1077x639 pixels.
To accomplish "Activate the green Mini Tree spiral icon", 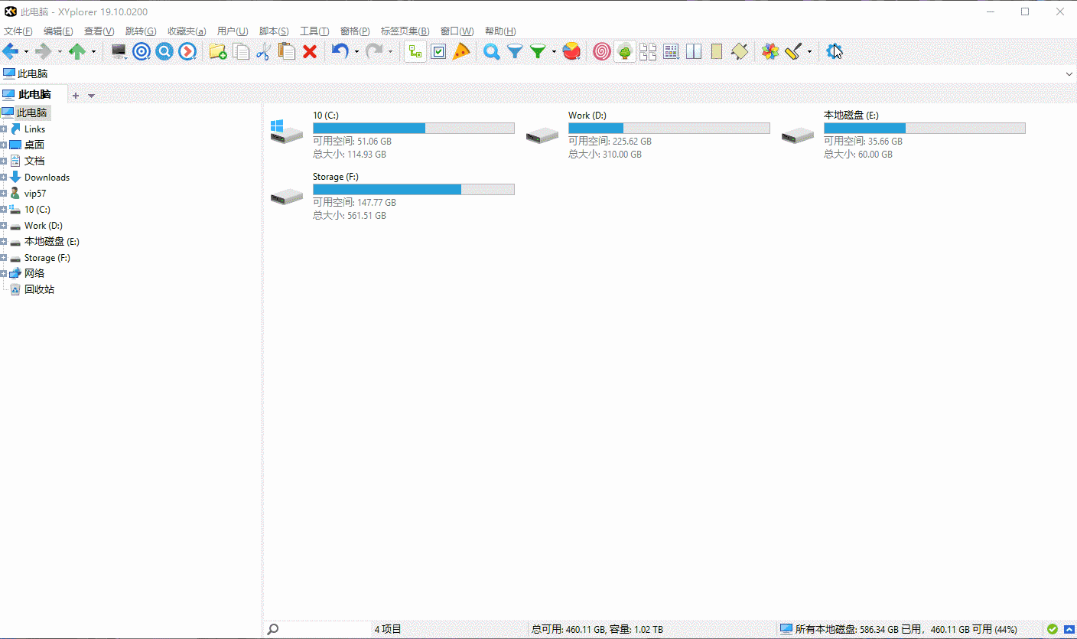I will (624, 51).
